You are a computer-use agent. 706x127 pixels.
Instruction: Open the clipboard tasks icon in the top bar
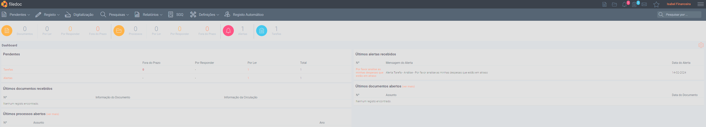pyautogui.click(x=634, y=4)
